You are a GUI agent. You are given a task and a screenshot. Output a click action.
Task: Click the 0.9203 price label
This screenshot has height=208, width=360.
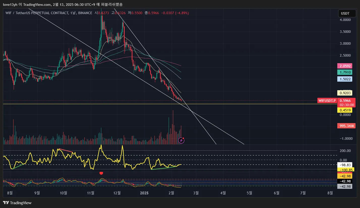345,93
